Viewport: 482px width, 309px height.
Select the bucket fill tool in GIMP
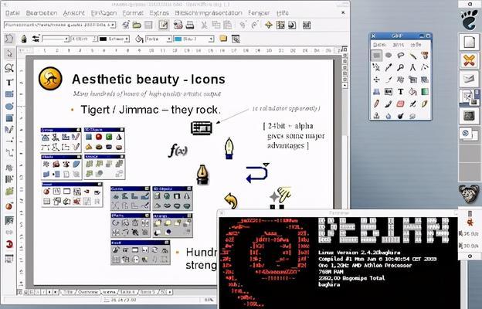tap(412, 92)
